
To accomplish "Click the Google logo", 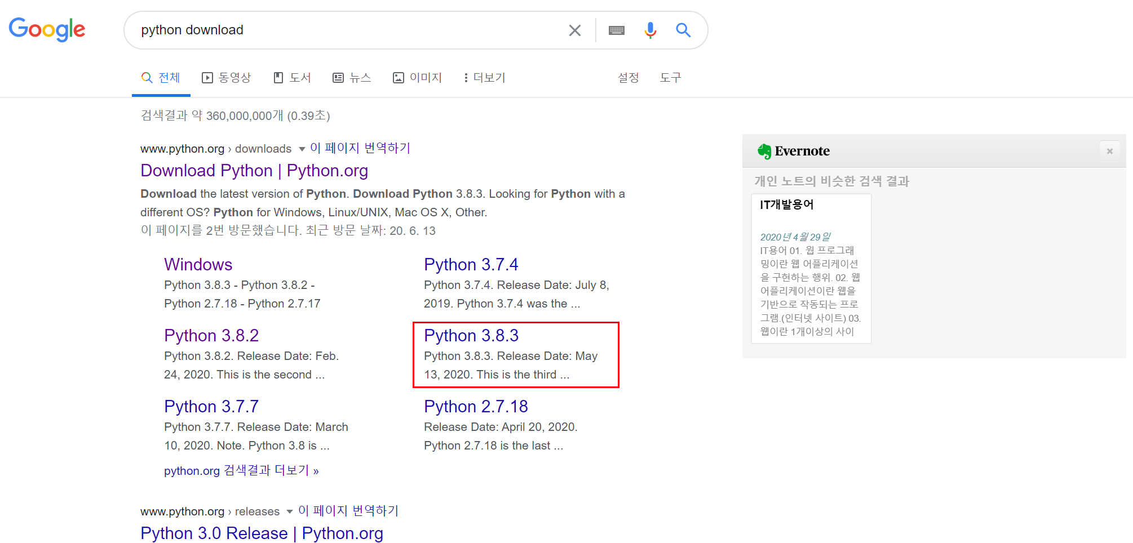I will click(x=47, y=29).
